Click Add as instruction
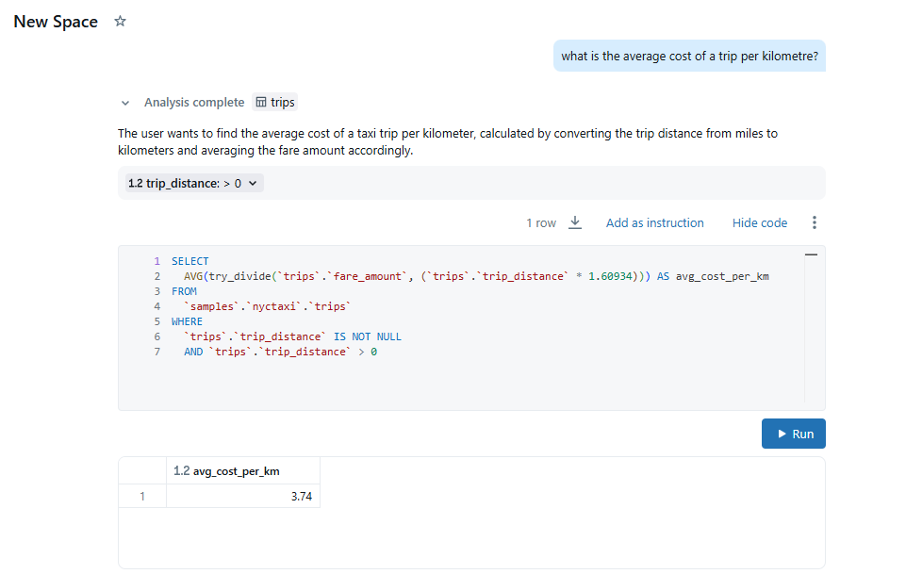Image resolution: width=906 pixels, height=574 pixels. tap(654, 222)
